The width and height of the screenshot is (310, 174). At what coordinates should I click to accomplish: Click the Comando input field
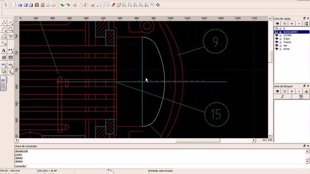[169, 166]
